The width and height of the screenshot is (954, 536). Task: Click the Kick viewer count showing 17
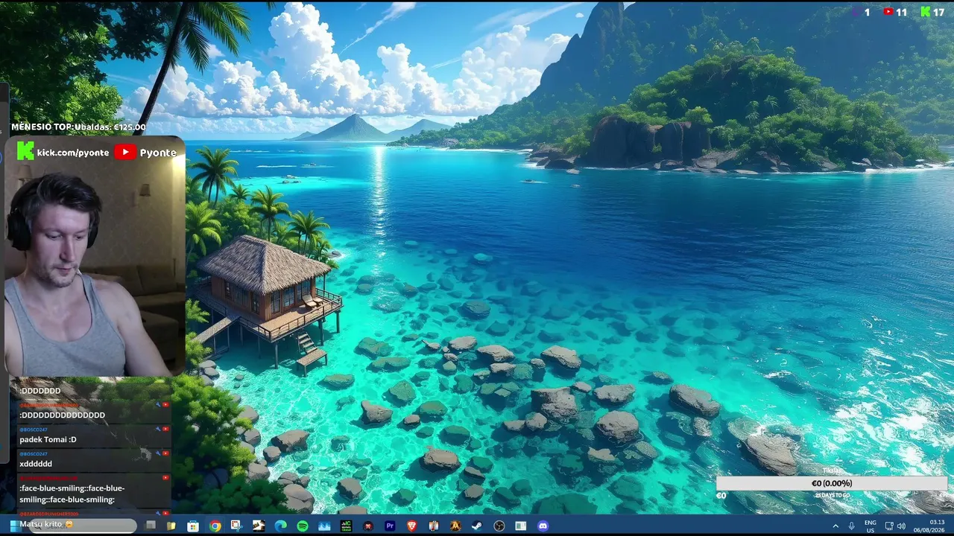click(x=933, y=12)
